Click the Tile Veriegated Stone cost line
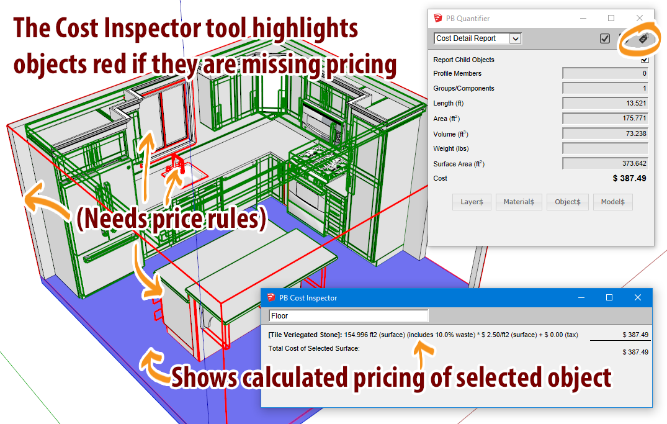 pos(422,335)
